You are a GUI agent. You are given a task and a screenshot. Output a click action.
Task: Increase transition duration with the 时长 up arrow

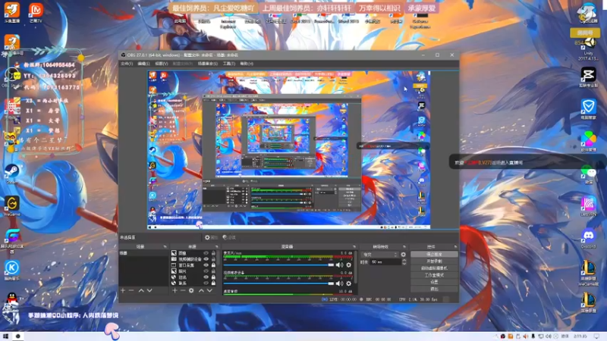pyautogui.click(x=404, y=260)
